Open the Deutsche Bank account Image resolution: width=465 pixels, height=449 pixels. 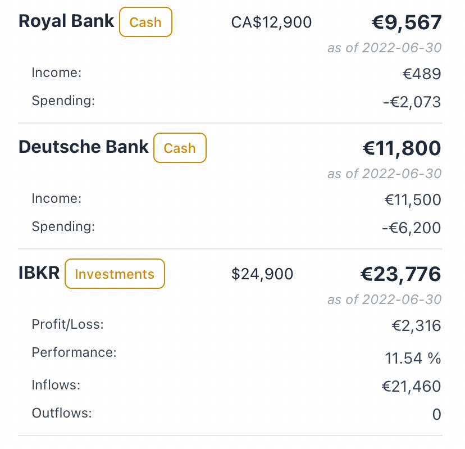tap(83, 147)
